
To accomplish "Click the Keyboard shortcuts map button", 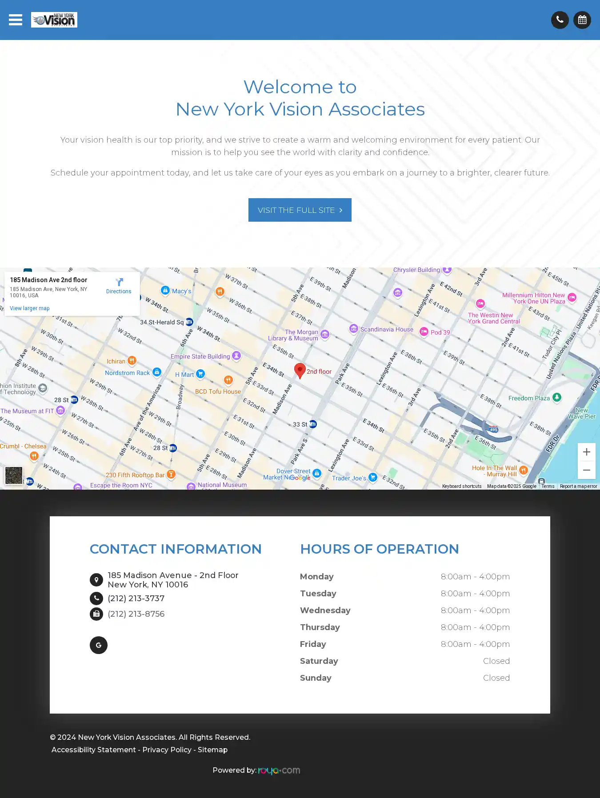I will tap(461, 486).
